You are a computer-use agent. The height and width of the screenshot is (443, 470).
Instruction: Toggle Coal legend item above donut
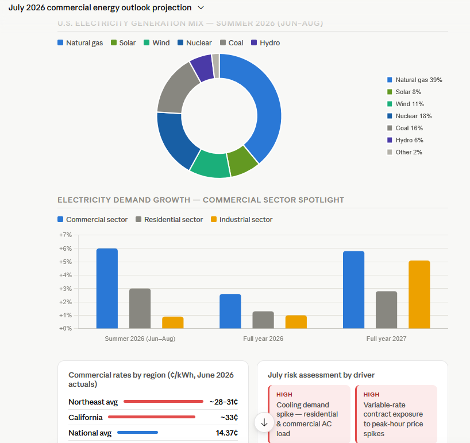(x=232, y=43)
